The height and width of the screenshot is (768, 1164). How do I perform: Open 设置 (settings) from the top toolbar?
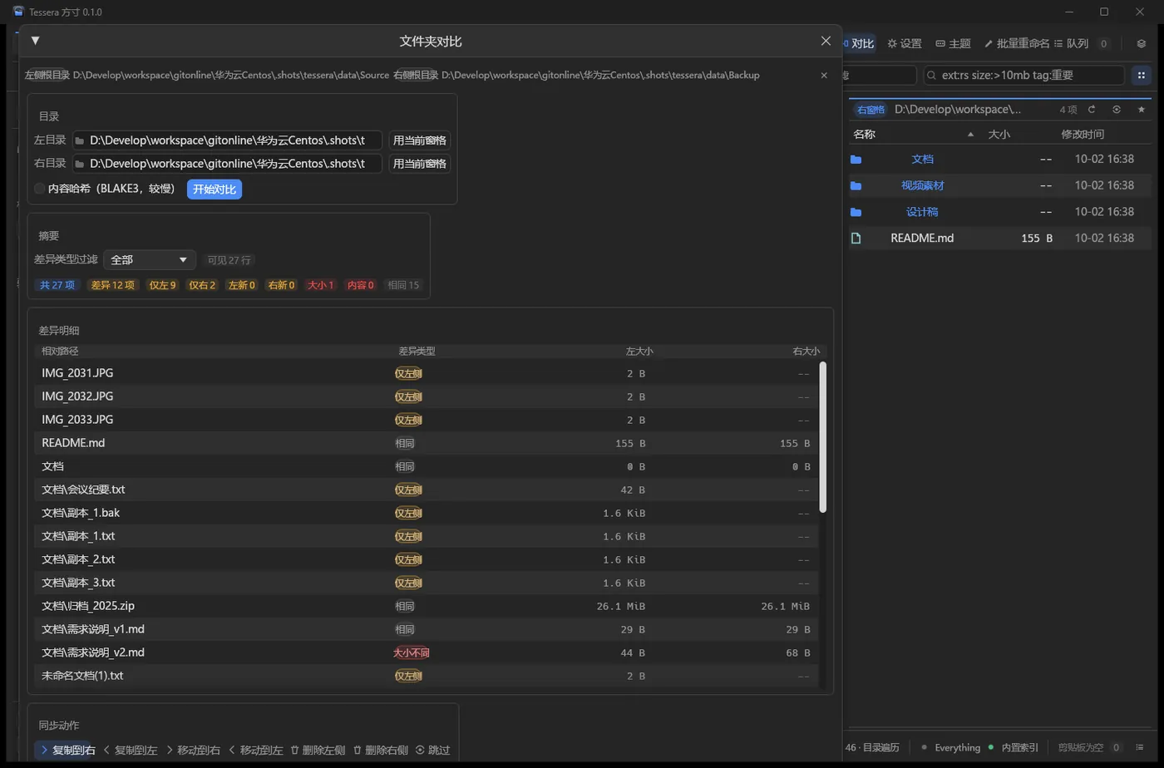tap(905, 43)
